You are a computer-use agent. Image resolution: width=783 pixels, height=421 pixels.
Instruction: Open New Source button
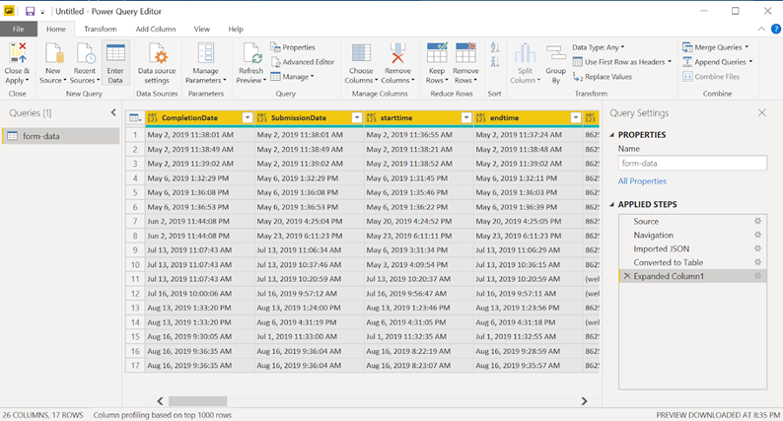[53, 63]
